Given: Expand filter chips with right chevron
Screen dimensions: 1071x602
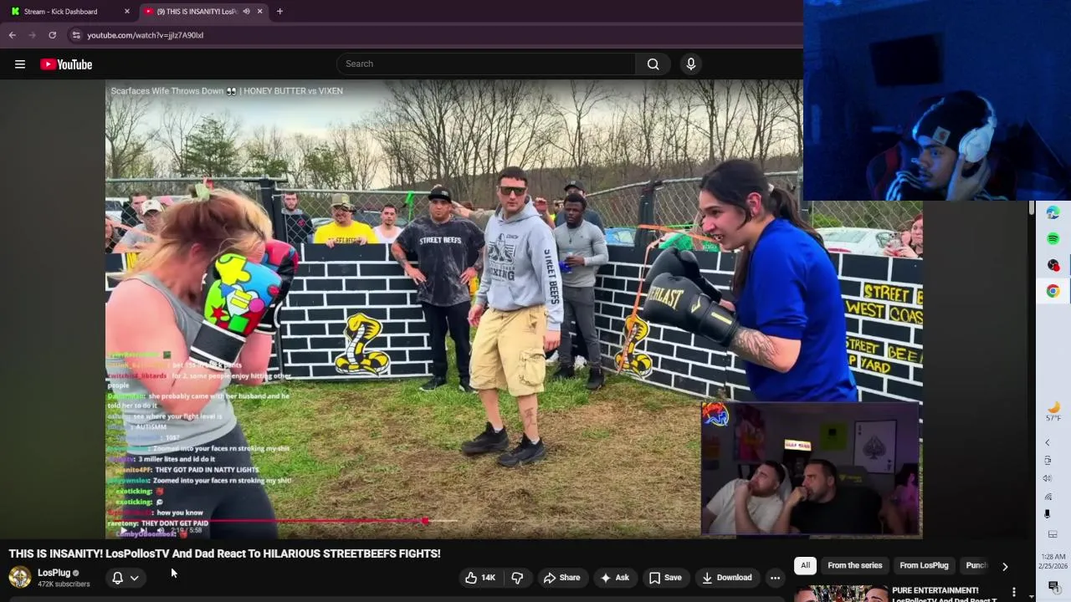Looking at the screenshot, I should coord(1005,566).
